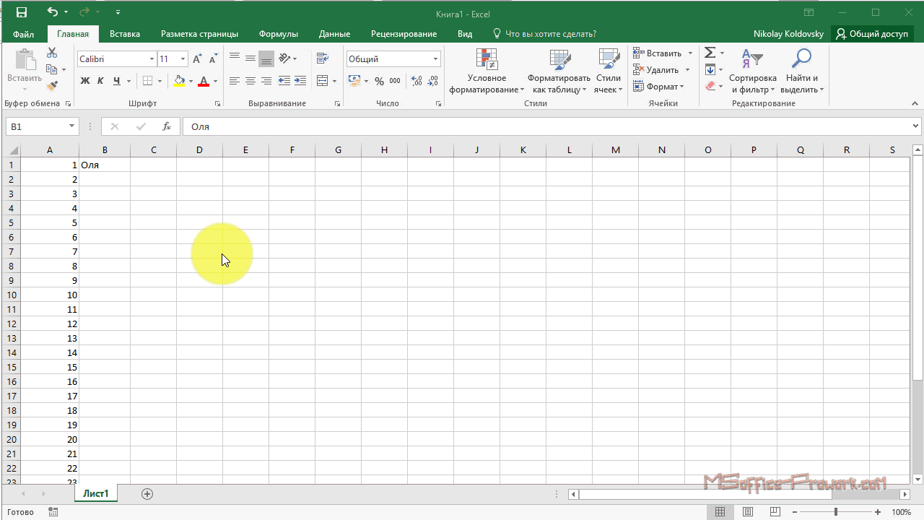The width and height of the screenshot is (924, 520).
Task: Click the Increase Decimal icon
Action: pos(417,81)
